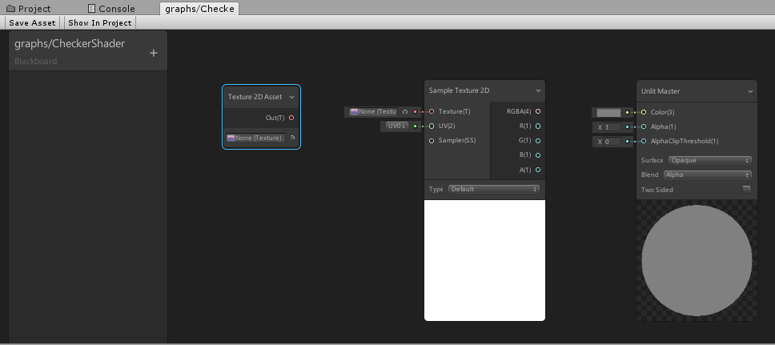This screenshot has width=775, height=345.
Task: Switch to the Console tab
Action: (110, 8)
